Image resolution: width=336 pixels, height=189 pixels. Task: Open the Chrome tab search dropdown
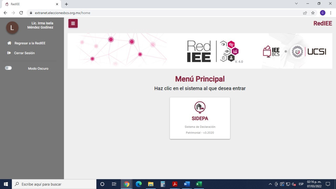click(296, 4)
